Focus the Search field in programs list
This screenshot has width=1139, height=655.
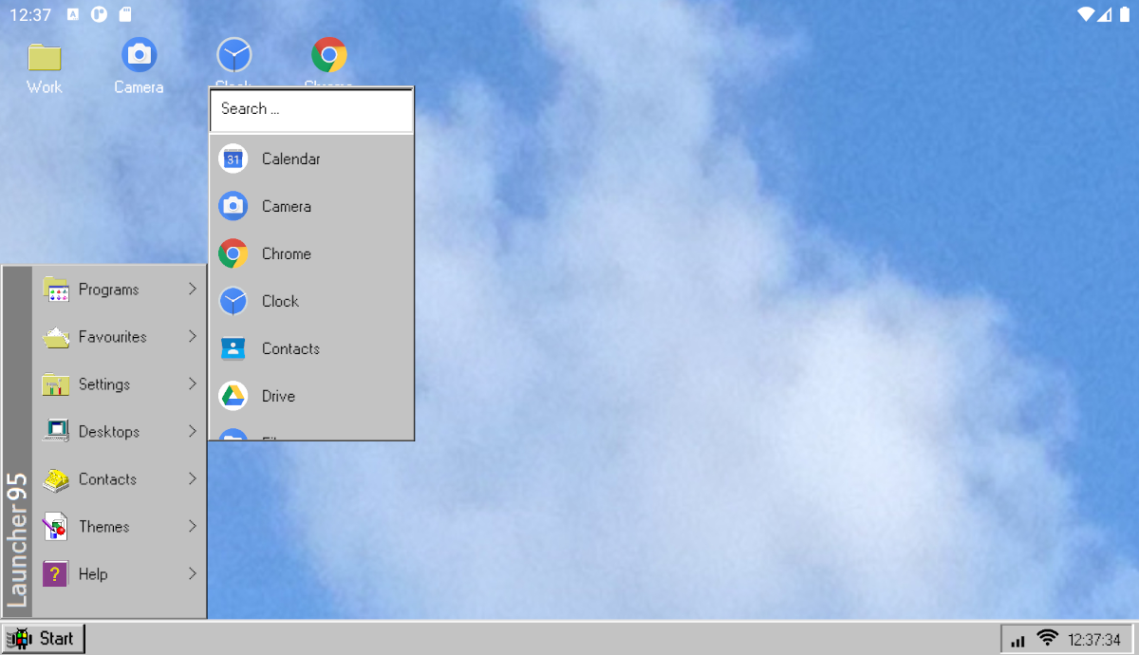(x=311, y=110)
